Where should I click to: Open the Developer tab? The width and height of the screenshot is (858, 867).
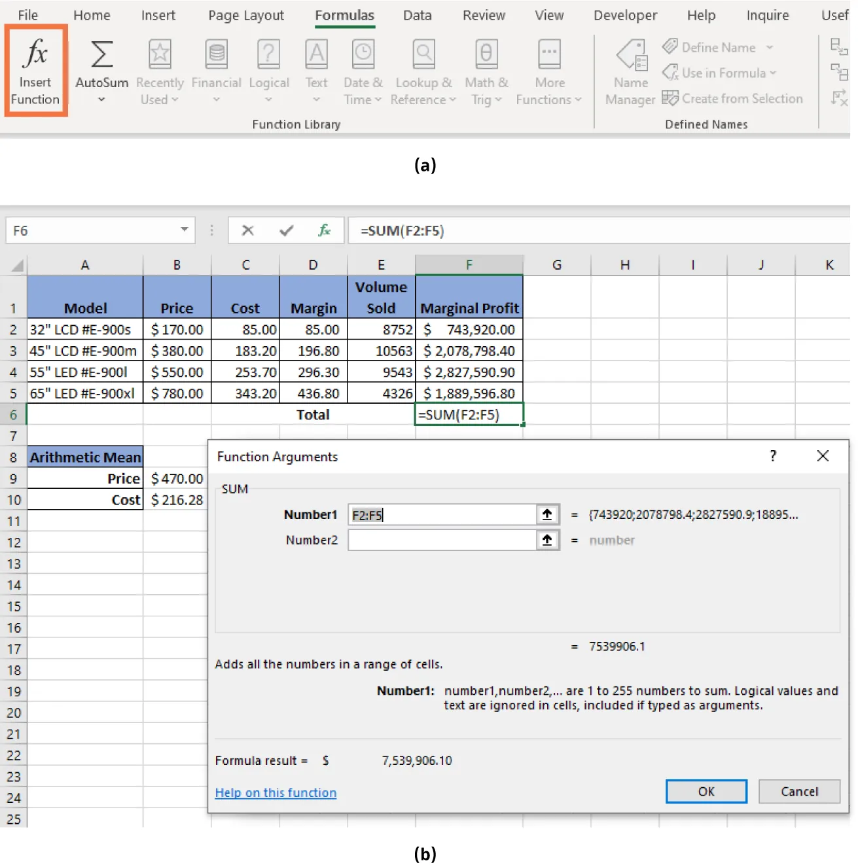pos(625,15)
